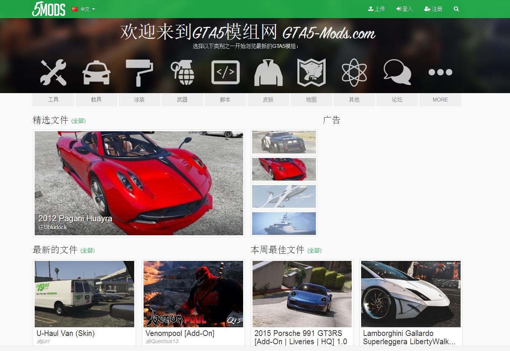Open the 5MODS logo home link

point(49,9)
